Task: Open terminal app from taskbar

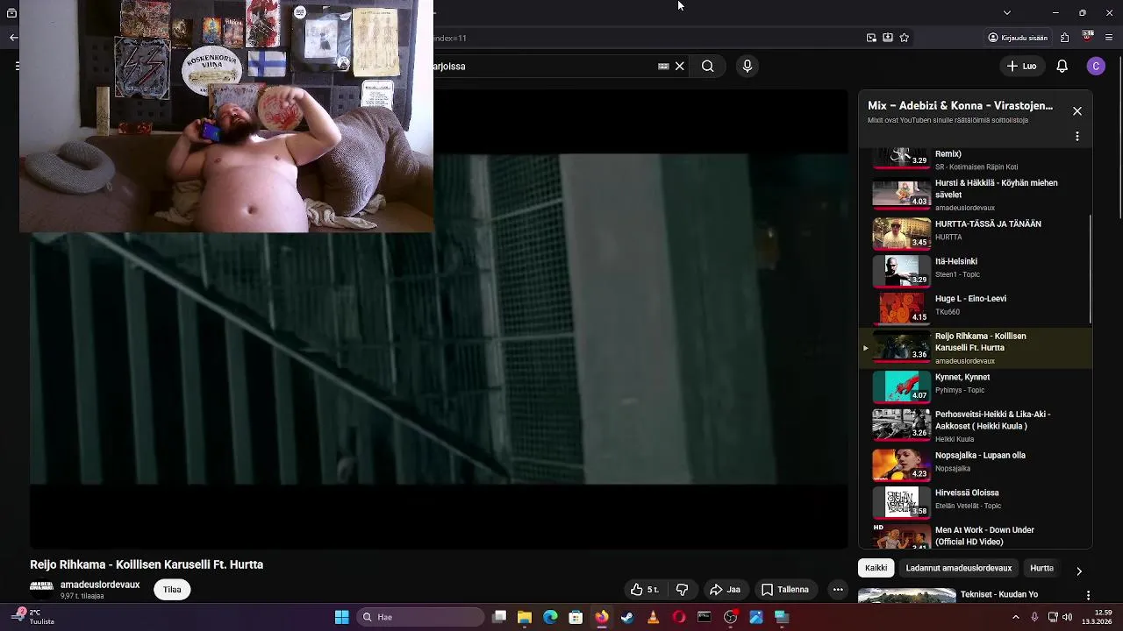Action: 704,617
